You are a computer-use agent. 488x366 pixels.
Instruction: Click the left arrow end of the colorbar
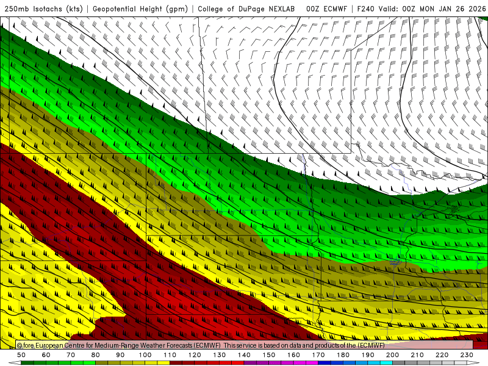click(x=15, y=363)
